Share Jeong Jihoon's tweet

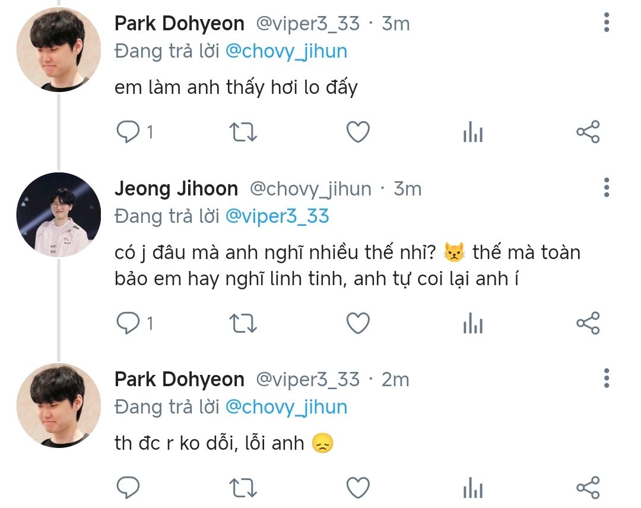click(588, 323)
